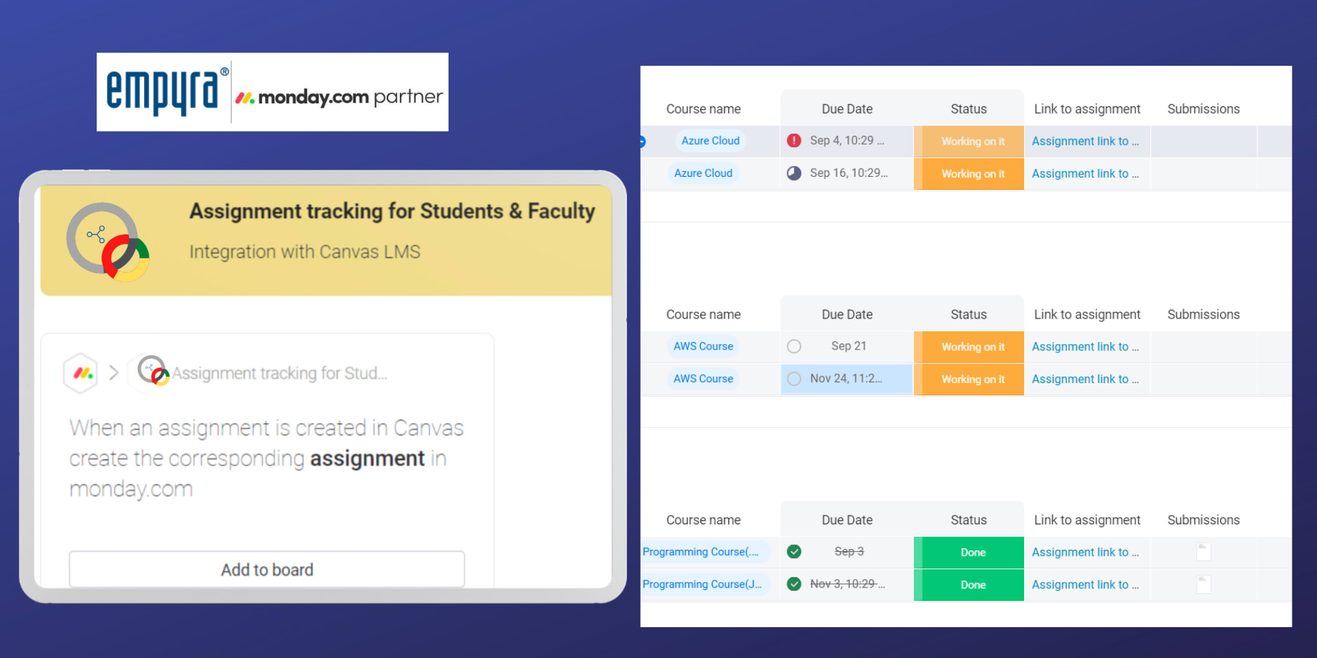
Task: Open assignment link in Sep 3 Programming row
Action: 1085,552
